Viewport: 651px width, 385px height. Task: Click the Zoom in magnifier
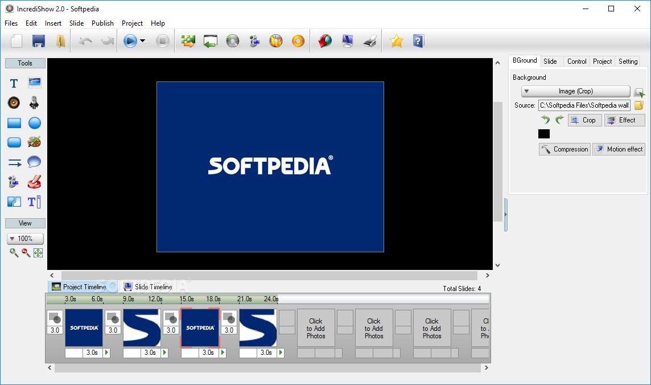(x=14, y=252)
